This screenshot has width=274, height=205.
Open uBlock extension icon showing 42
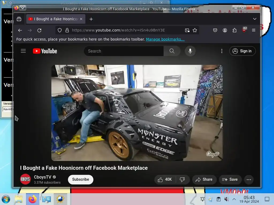click(x=244, y=30)
